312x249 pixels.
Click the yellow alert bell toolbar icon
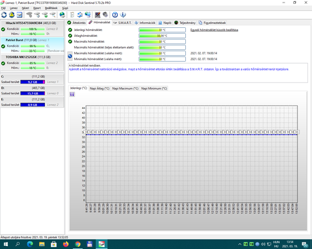coord(12,15)
